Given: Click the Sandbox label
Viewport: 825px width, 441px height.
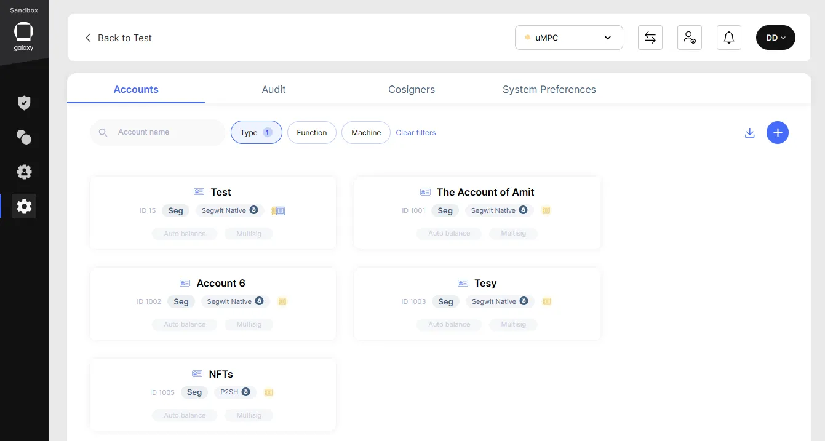Looking at the screenshot, I should point(24,10).
